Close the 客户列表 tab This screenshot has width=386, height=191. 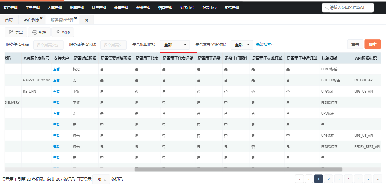(41, 18)
